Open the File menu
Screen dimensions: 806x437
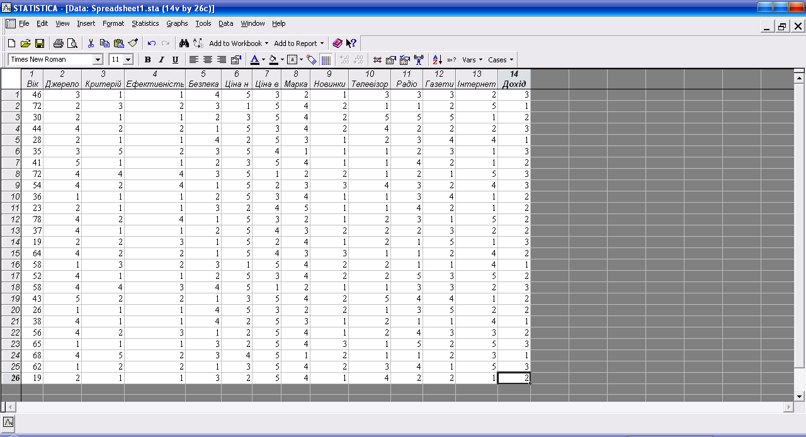coord(24,23)
